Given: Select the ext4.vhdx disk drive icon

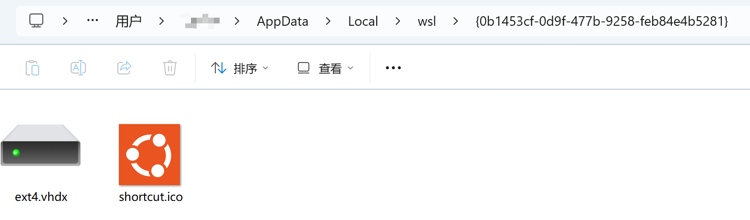Looking at the screenshot, I should pyautogui.click(x=41, y=146).
